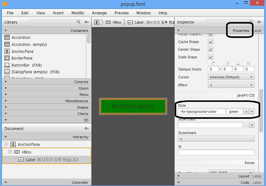Select the green label on the canvas
The image size is (266, 186).
(x=133, y=106)
